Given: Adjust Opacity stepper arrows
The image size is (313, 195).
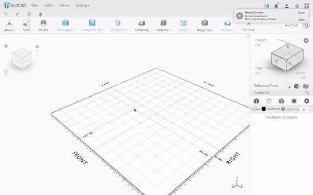Looking at the screenshot, I should [x=309, y=109].
